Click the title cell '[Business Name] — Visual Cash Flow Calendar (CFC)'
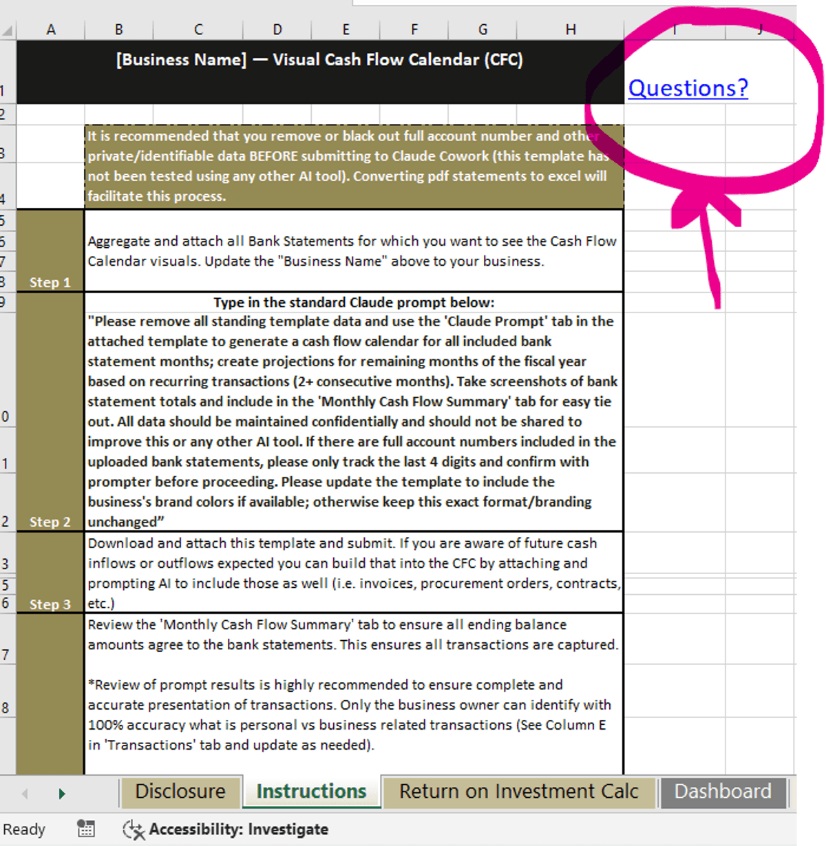This screenshot has height=846, width=826. pos(320,72)
